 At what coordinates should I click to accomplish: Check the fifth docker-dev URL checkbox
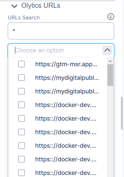pos(21,159)
